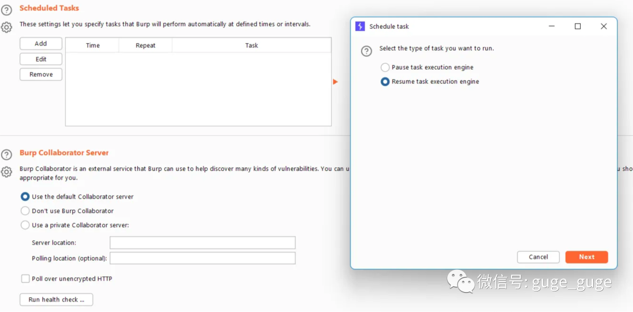This screenshot has height=312, width=633.
Task: Click the Scheduled Tasks heading
Action: [49, 8]
